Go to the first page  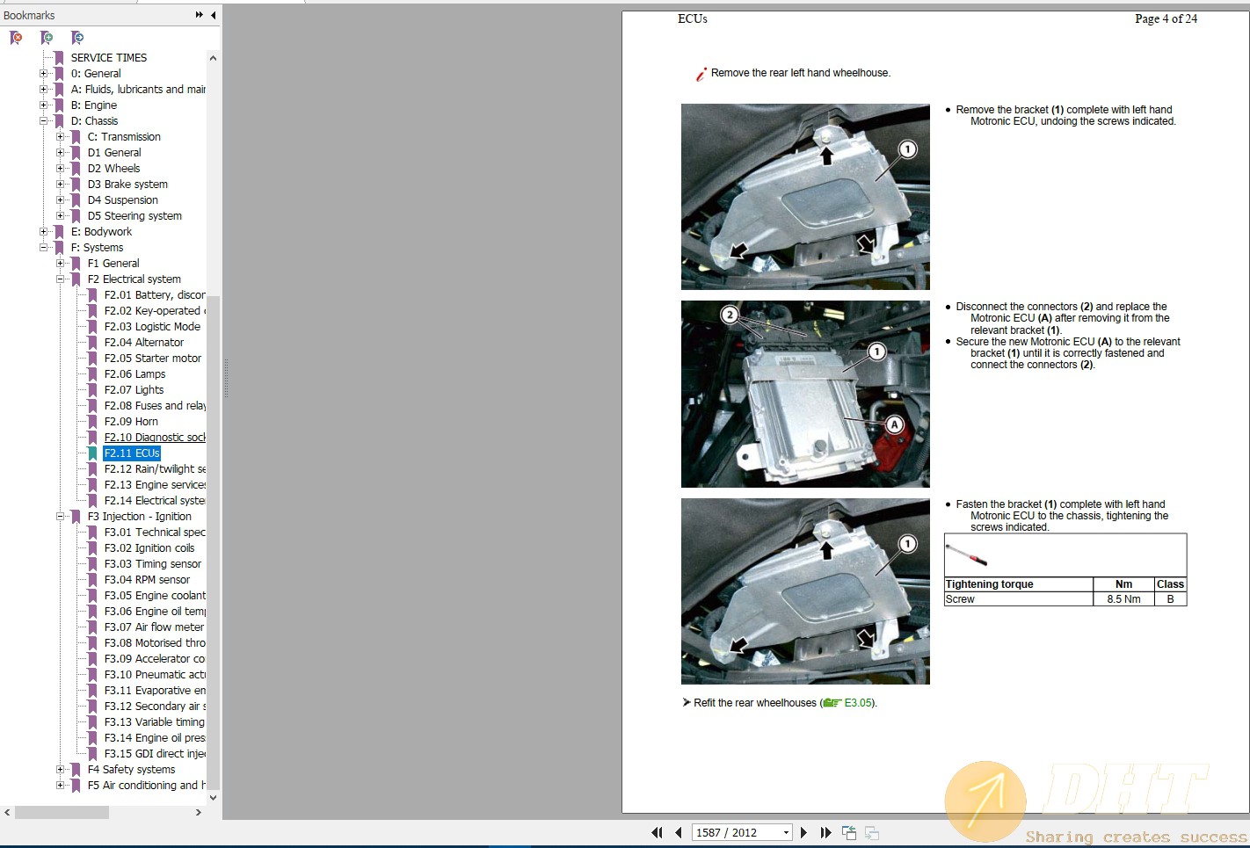coord(657,832)
